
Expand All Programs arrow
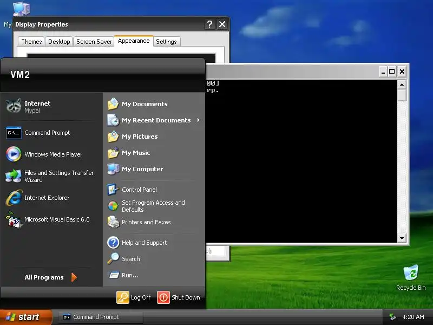click(x=74, y=277)
